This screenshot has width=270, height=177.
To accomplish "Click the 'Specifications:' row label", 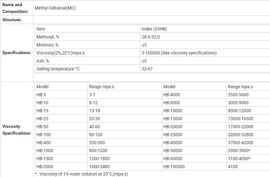I will pyautogui.click(x=17, y=53).
